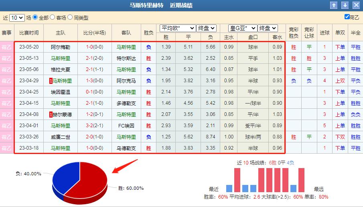This screenshot has height=207, width=363.
Task: Click the 单率: 80% statistic
Action: coord(316,197)
